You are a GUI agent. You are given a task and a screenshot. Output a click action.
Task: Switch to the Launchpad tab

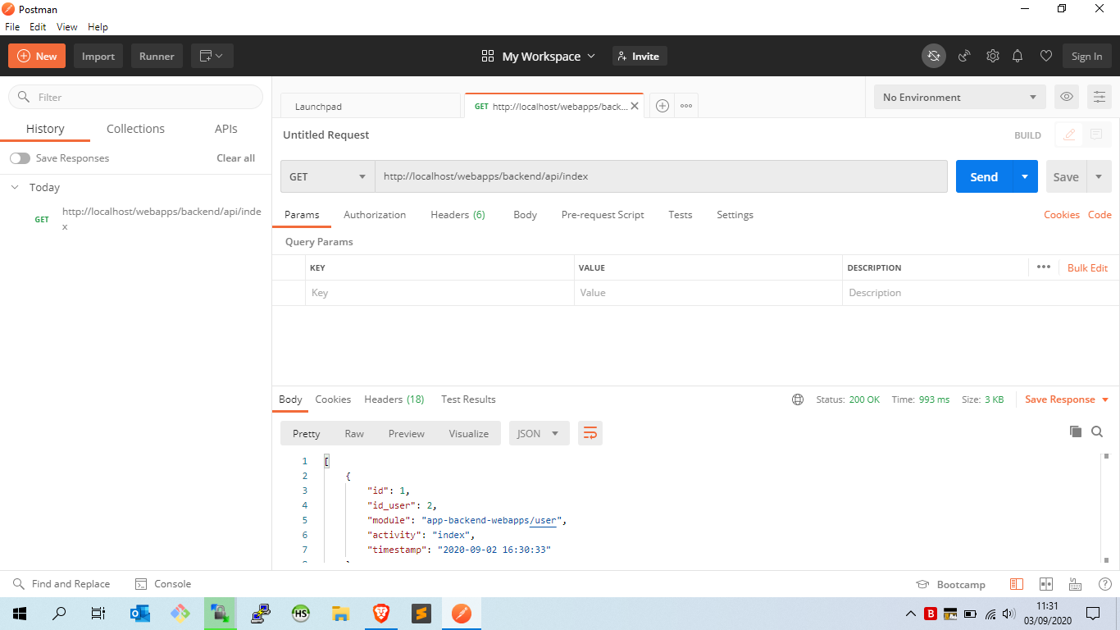[x=371, y=107]
